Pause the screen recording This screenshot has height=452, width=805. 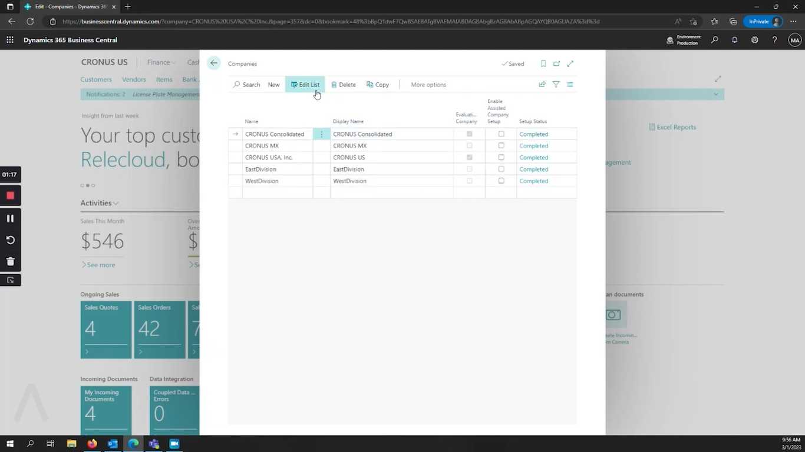[10, 218]
